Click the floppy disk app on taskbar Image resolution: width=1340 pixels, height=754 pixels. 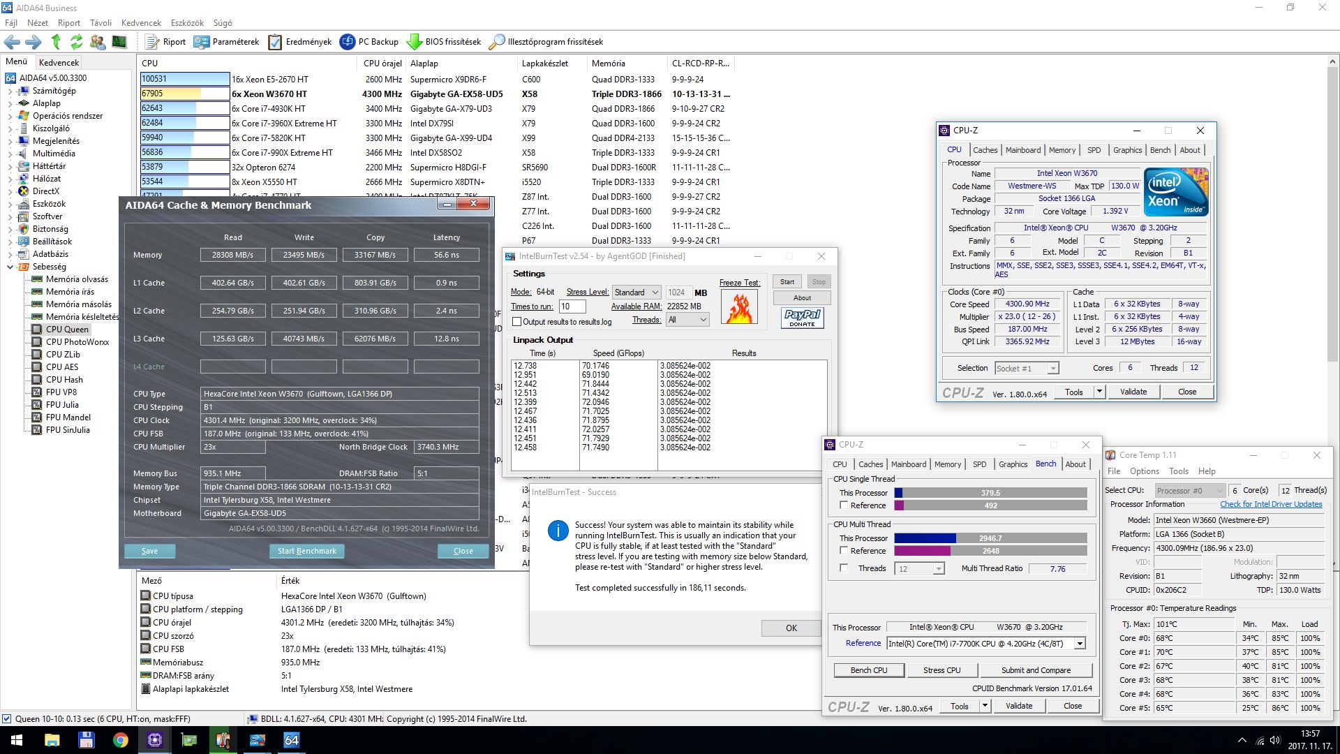[86, 740]
